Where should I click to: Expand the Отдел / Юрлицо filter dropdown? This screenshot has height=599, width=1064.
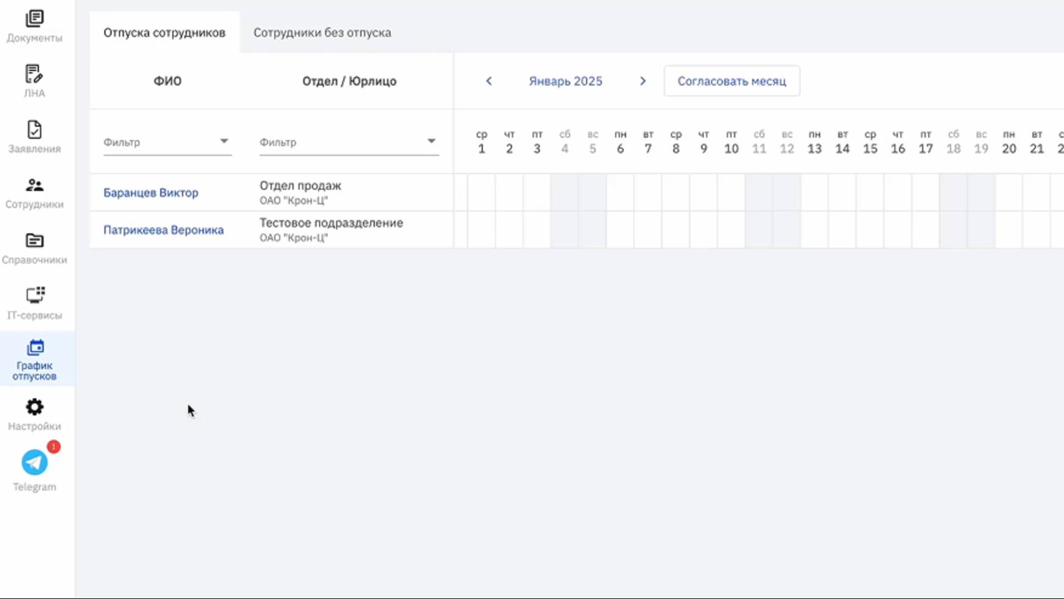[431, 141]
